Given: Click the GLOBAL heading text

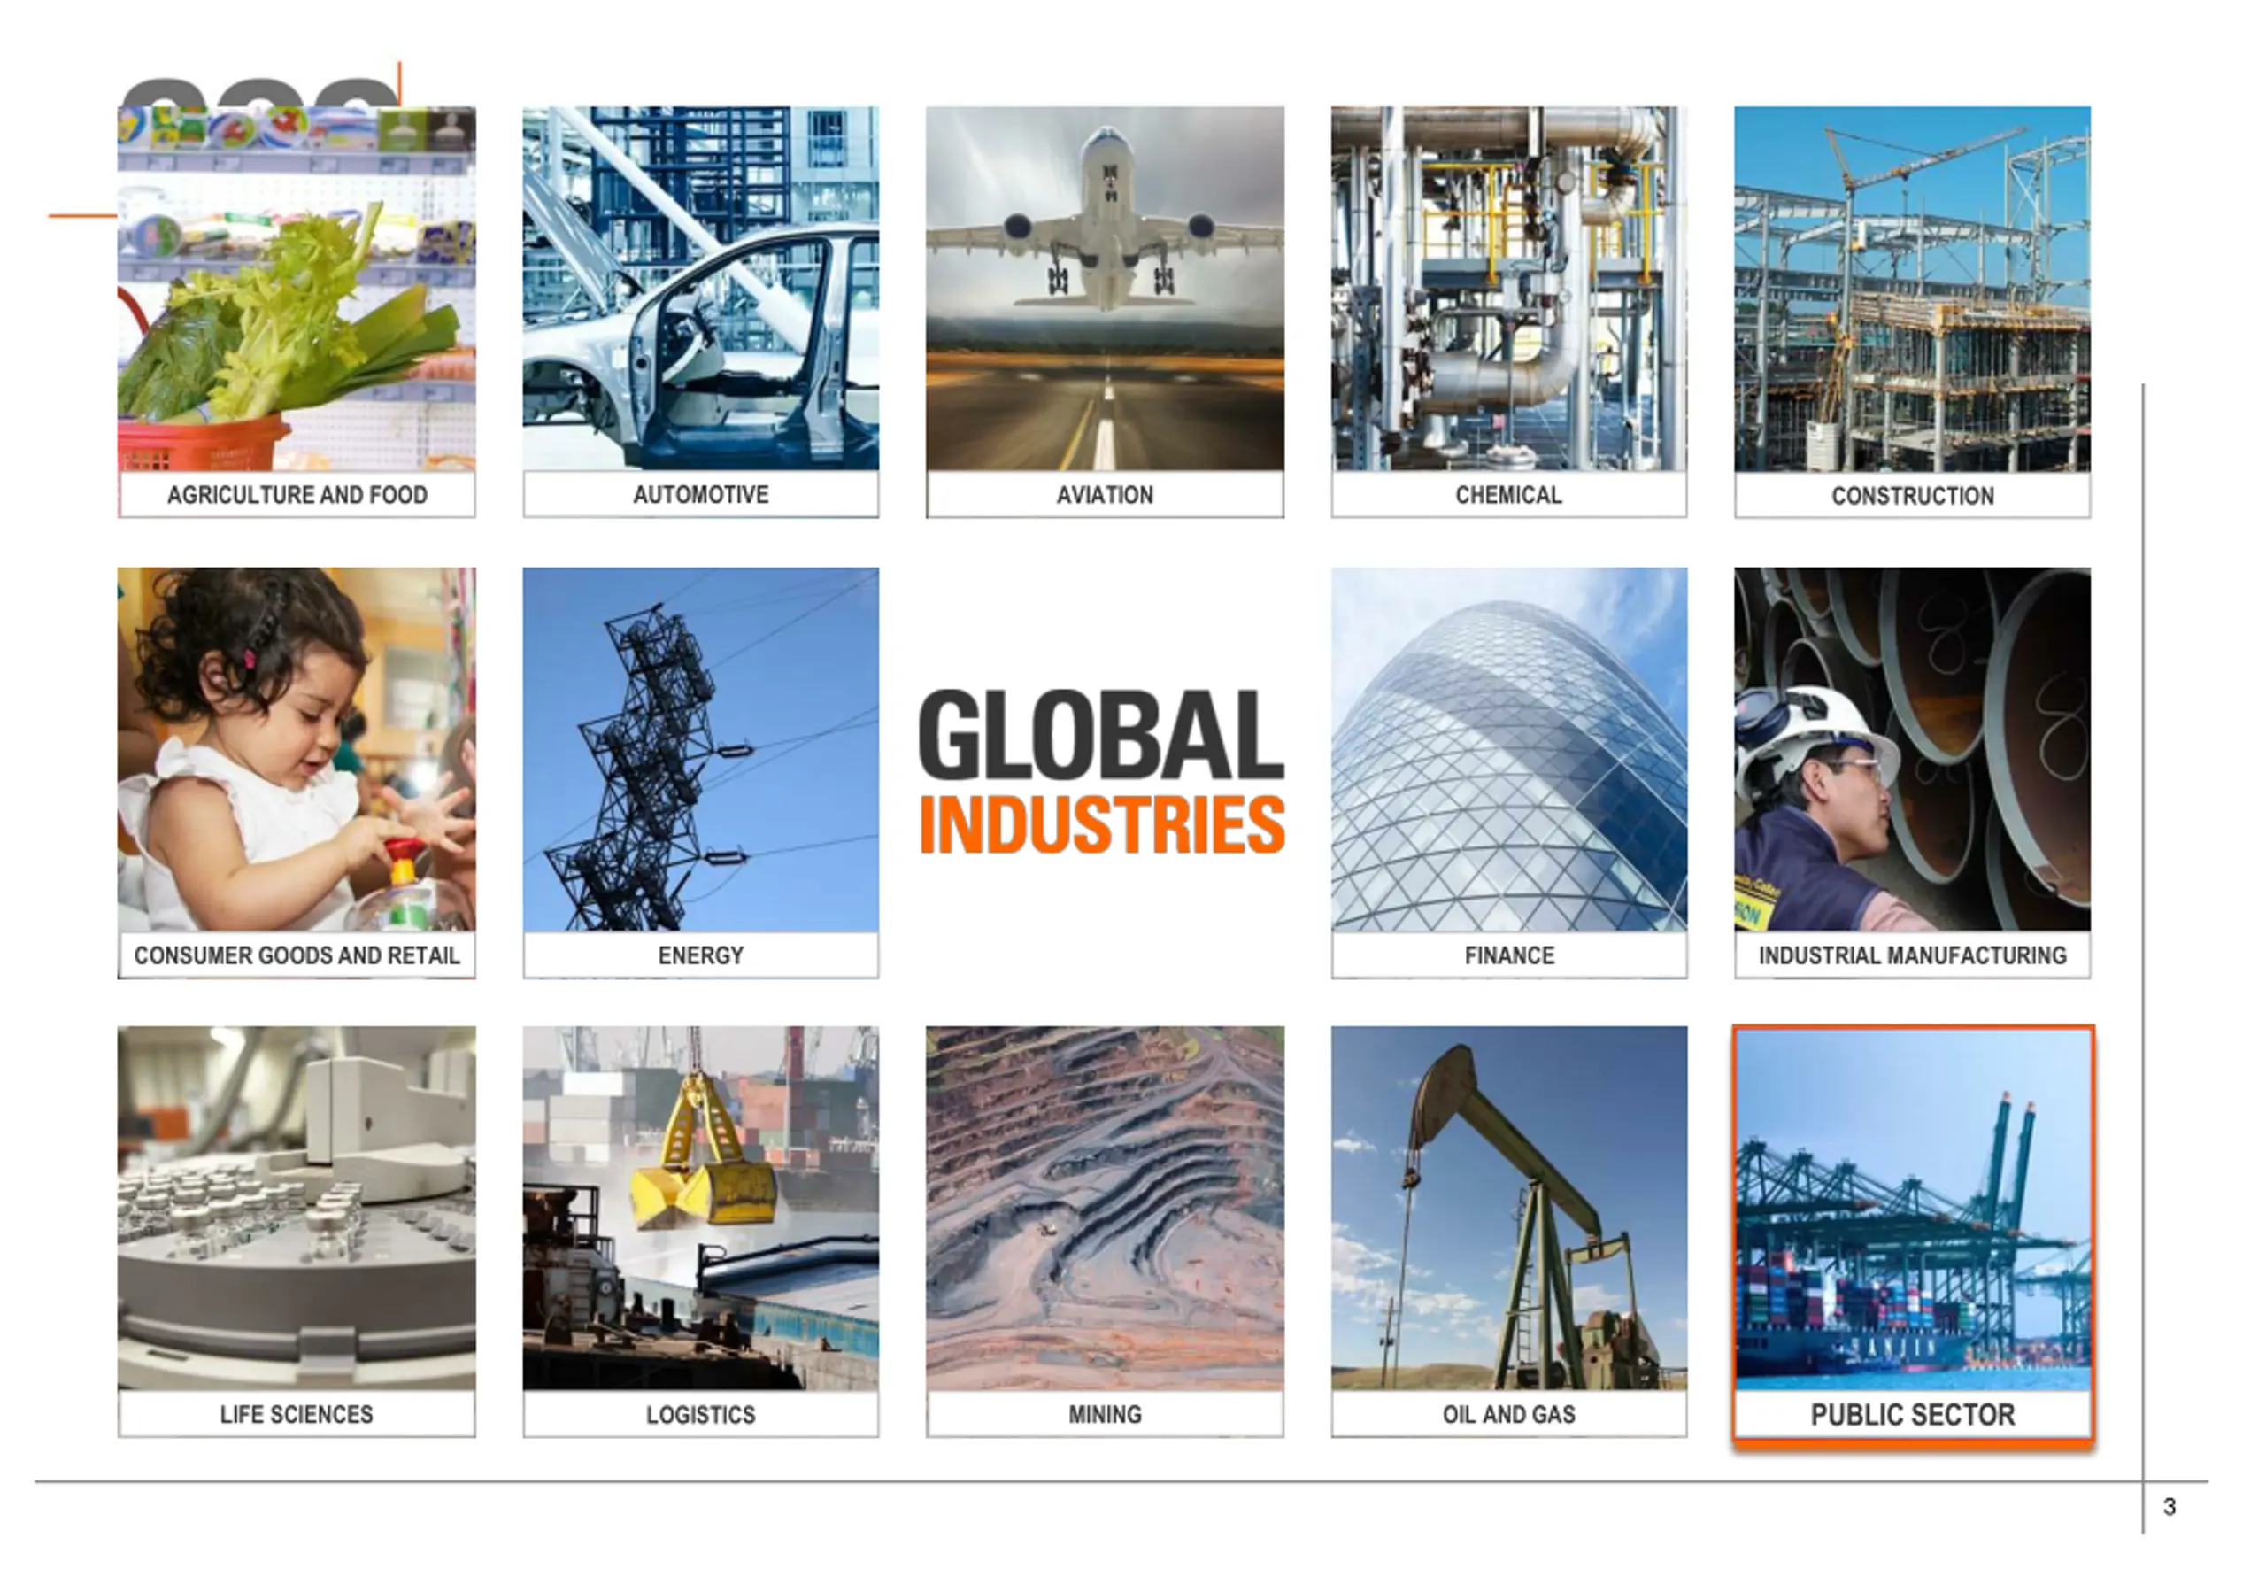Looking at the screenshot, I should click(x=1101, y=734).
